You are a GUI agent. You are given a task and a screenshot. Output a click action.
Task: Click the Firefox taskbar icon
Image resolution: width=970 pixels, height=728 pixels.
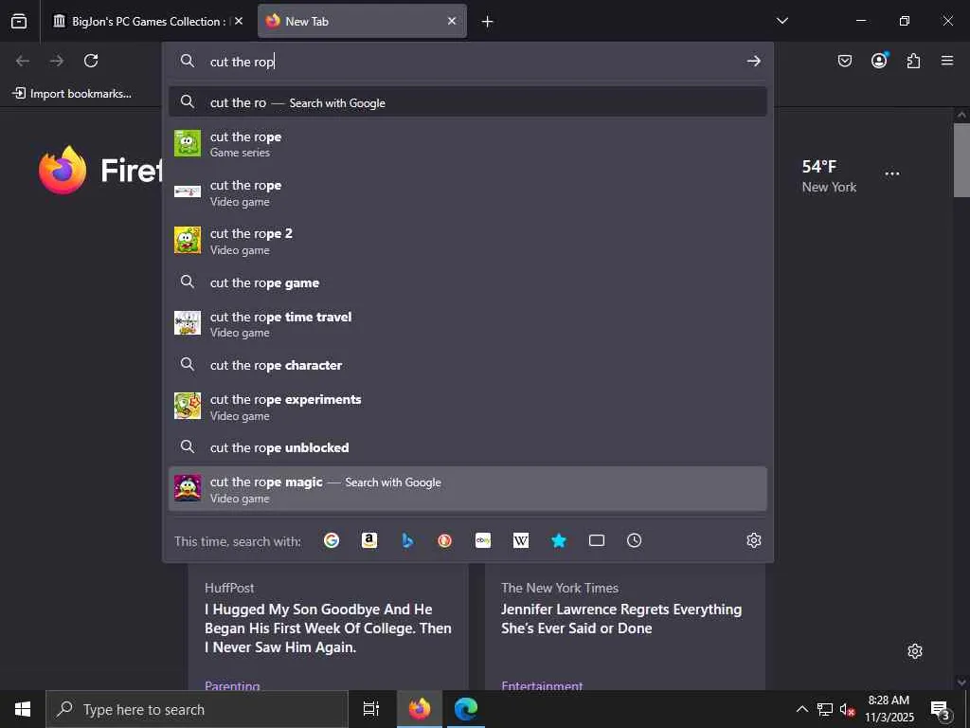[420, 709]
